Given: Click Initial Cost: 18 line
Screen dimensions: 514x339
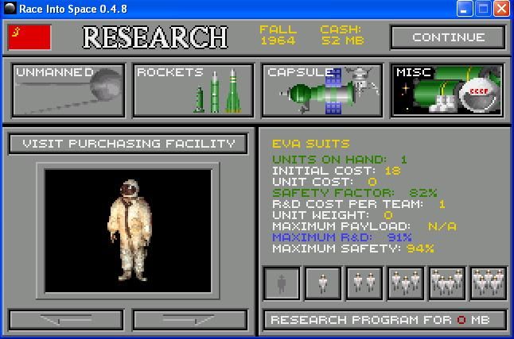Looking at the screenshot, I should (x=337, y=171).
